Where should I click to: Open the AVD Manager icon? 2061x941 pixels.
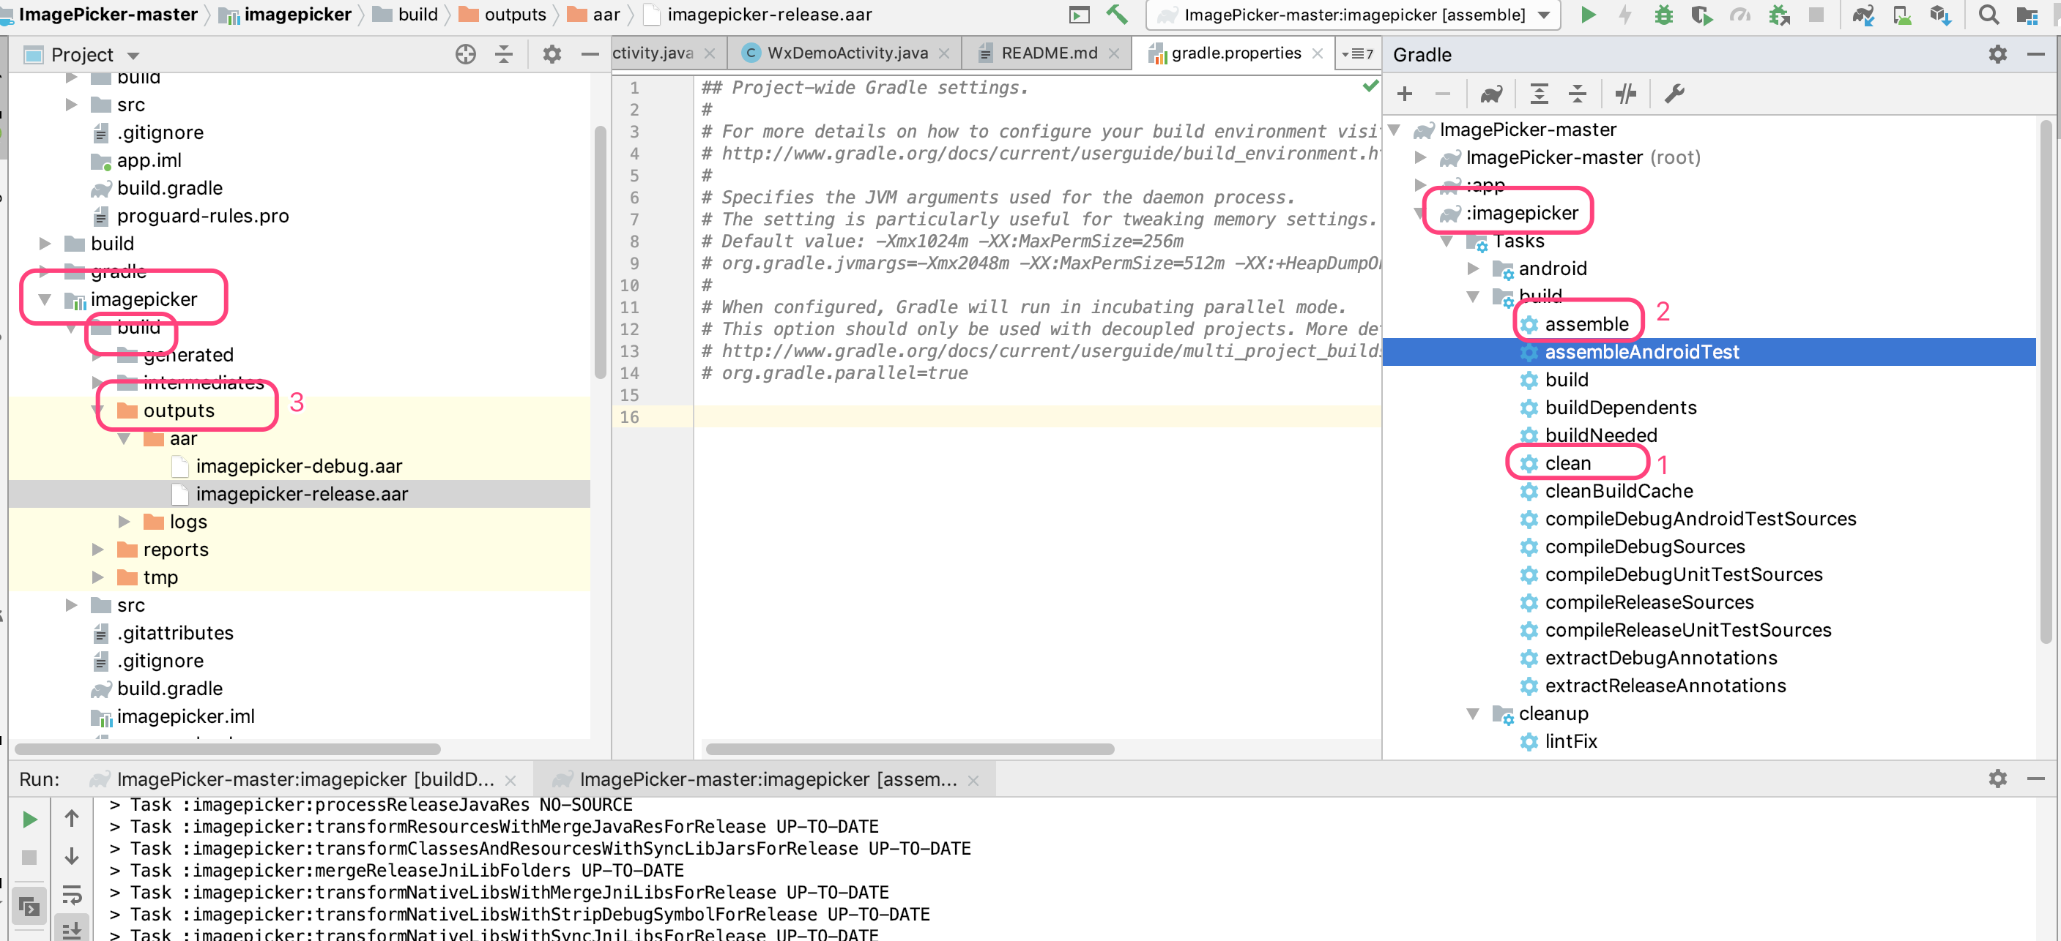(x=1903, y=15)
